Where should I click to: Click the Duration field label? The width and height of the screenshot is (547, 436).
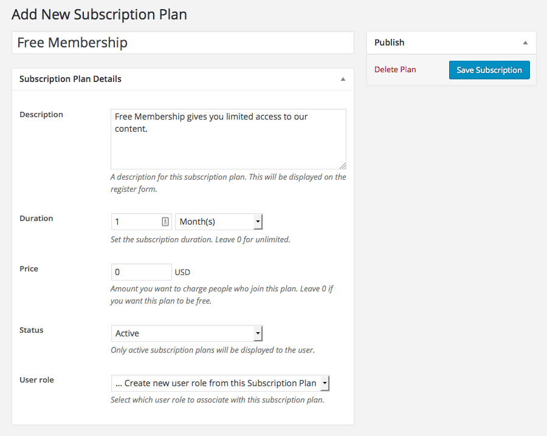pyautogui.click(x=36, y=219)
